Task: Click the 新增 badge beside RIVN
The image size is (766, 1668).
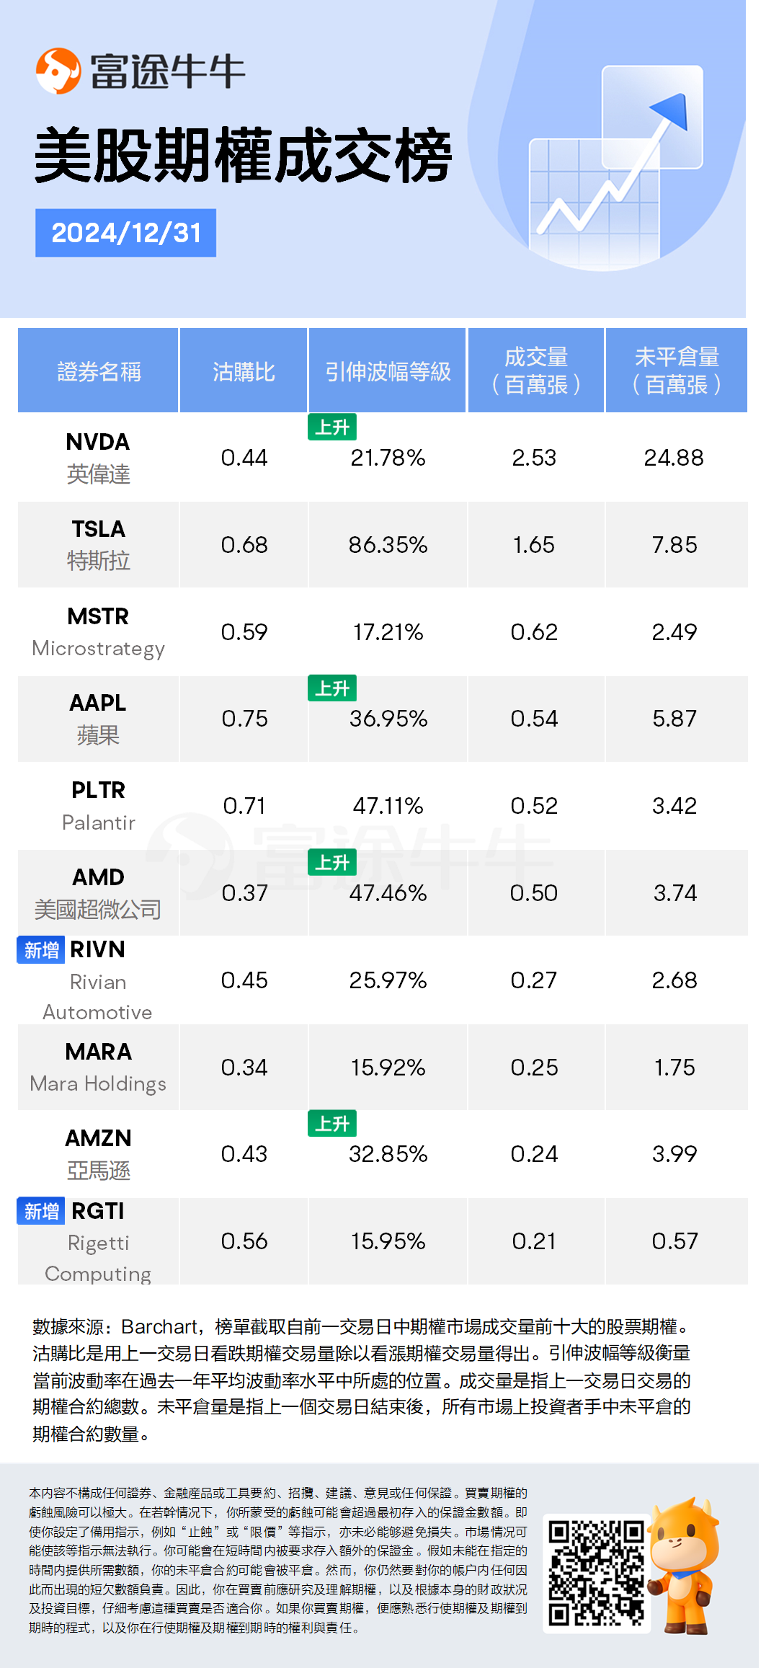Action: 41,950
